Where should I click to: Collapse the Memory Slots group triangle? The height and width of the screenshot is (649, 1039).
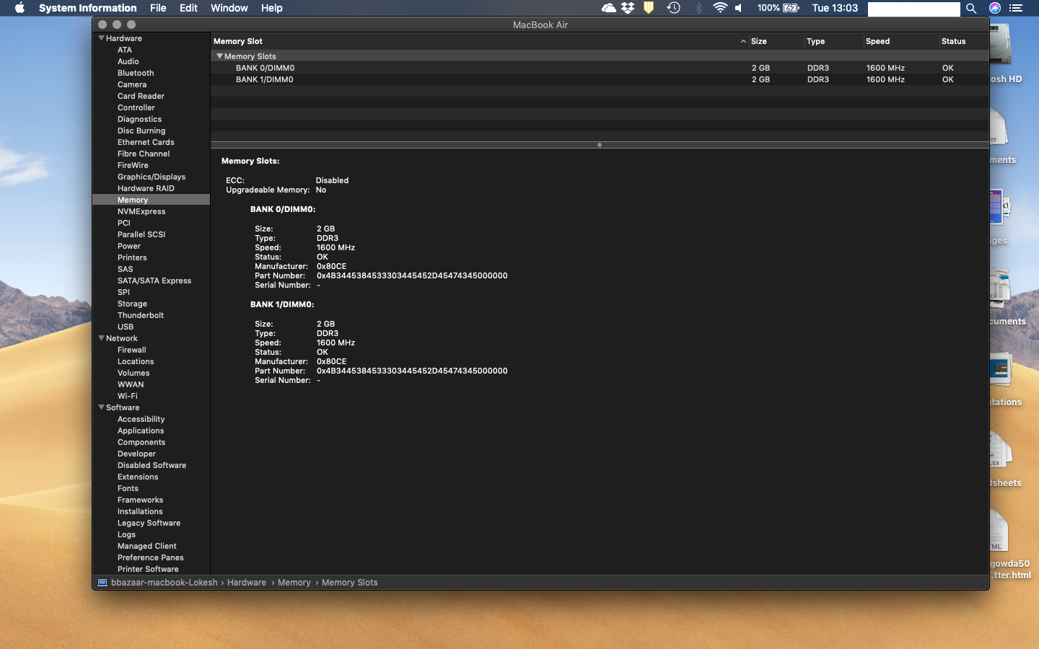(219, 56)
